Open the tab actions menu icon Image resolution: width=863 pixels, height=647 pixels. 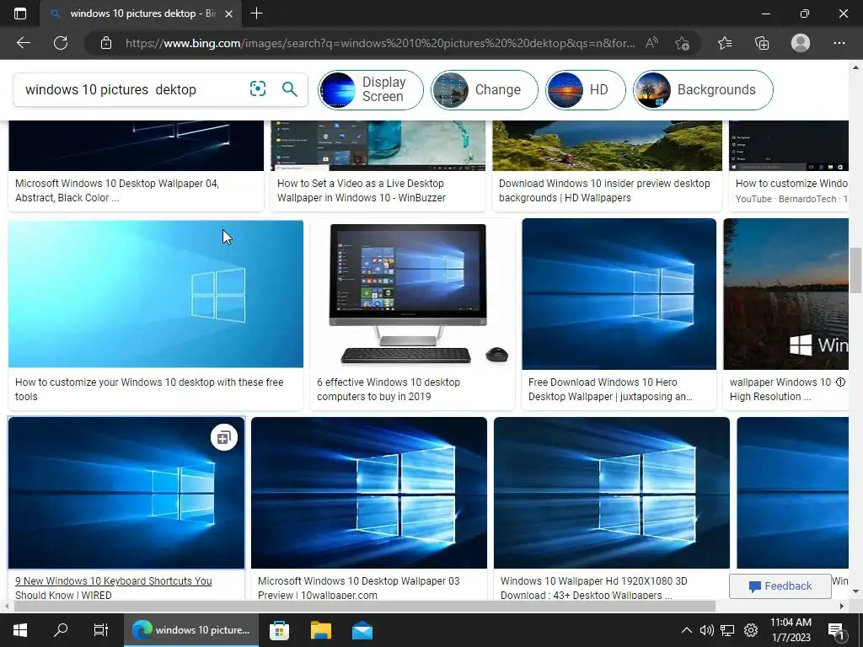pyautogui.click(x=20, y=13)
